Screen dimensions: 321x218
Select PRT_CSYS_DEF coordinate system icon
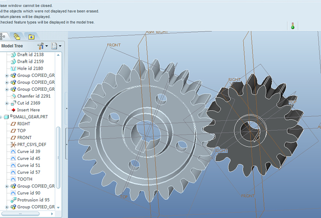coord(13,145)
